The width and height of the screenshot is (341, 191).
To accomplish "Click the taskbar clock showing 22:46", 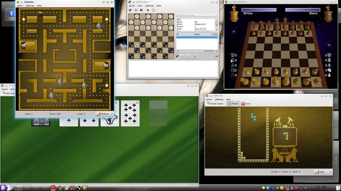I will tap(321, 188).
